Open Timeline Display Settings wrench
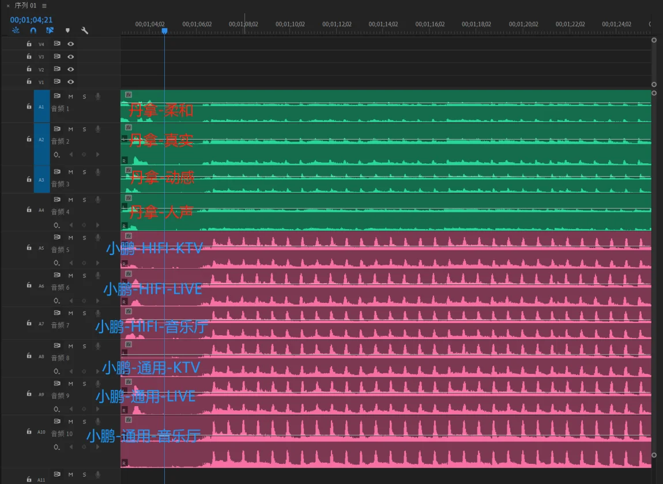Screen dimensions: 663x484 (x=85, y=31)
